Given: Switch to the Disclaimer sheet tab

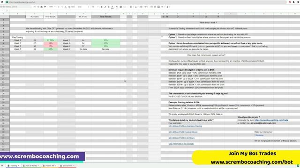Looking at the screenshot, I should [x=67, y=166].
